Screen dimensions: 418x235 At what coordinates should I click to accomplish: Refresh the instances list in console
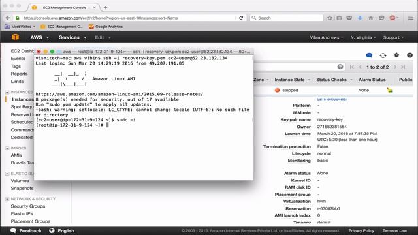383,55
